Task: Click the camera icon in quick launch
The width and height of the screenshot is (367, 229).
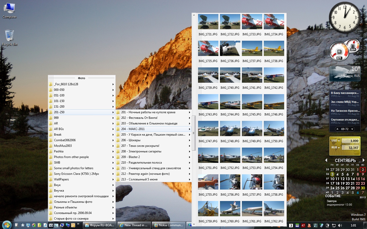Action: (x=51, y=225)
